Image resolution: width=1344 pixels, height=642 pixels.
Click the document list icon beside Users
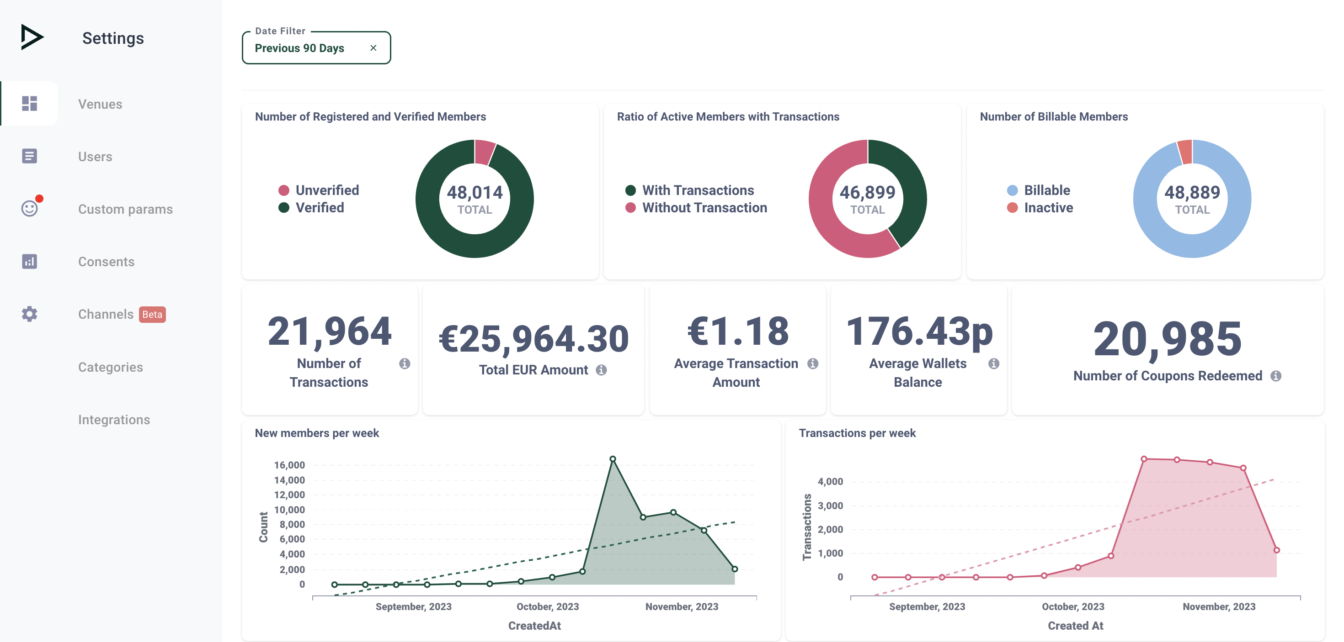tap(29, 156)
